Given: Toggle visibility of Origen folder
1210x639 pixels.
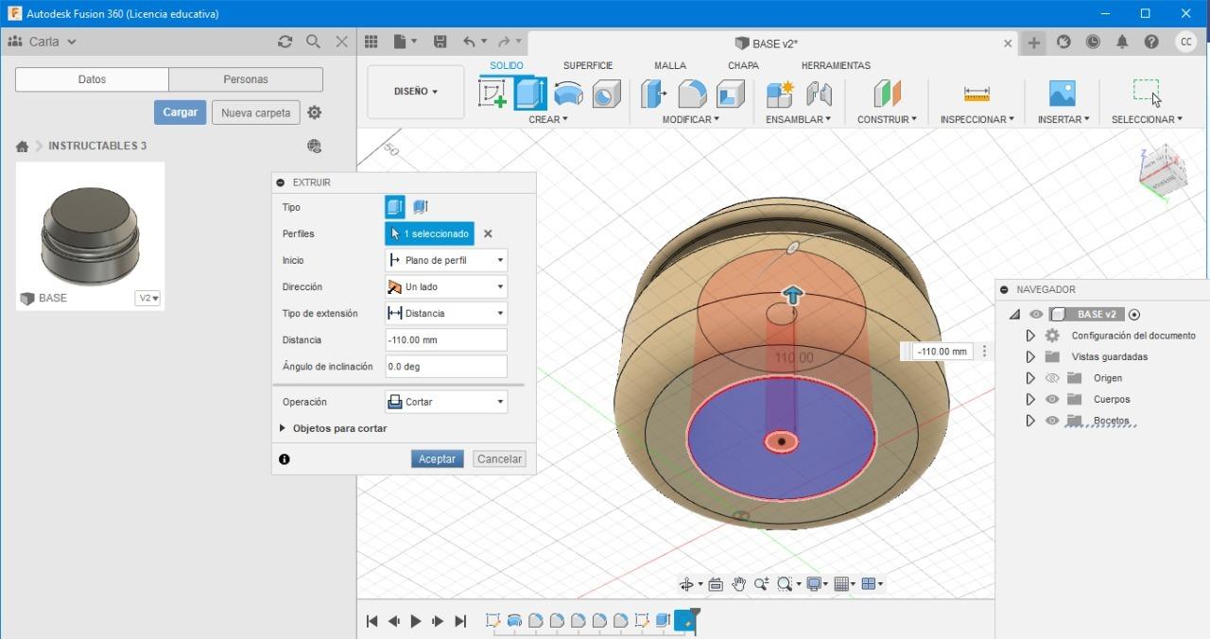Looking at the screenshot, I should pos(1052,378).
